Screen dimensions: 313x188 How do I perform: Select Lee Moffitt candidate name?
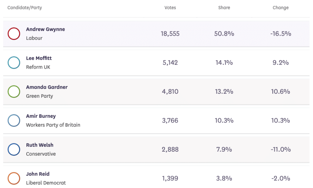pyautogui.click(x=39, y=58)
